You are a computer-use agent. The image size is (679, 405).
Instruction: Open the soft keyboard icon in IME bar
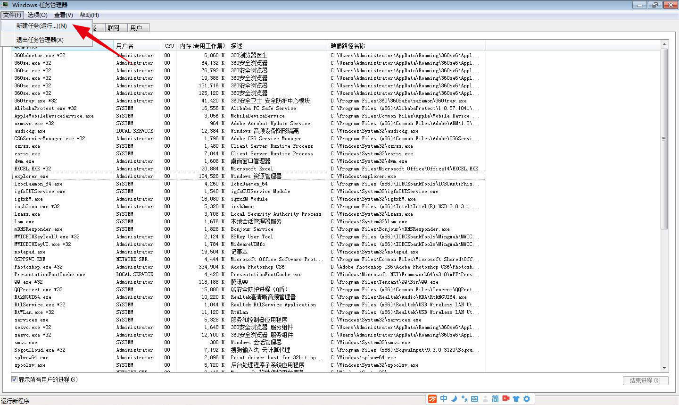click(474, 399)
